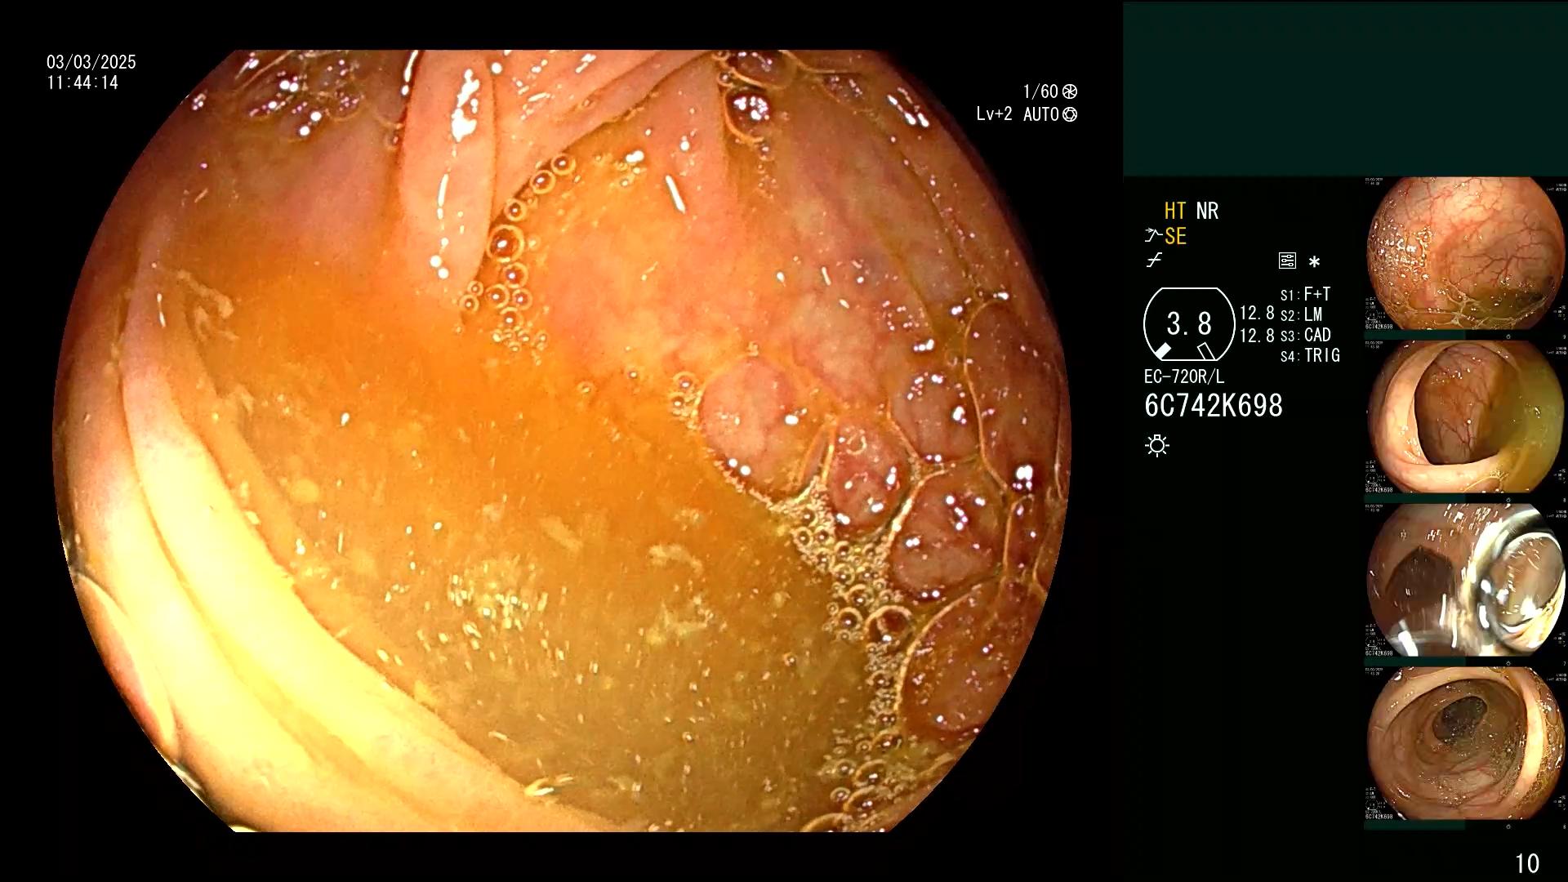Screen dimensions: 1568x882
Task: Click the settings sliders icon
Action: click(x=1287, y=261)
